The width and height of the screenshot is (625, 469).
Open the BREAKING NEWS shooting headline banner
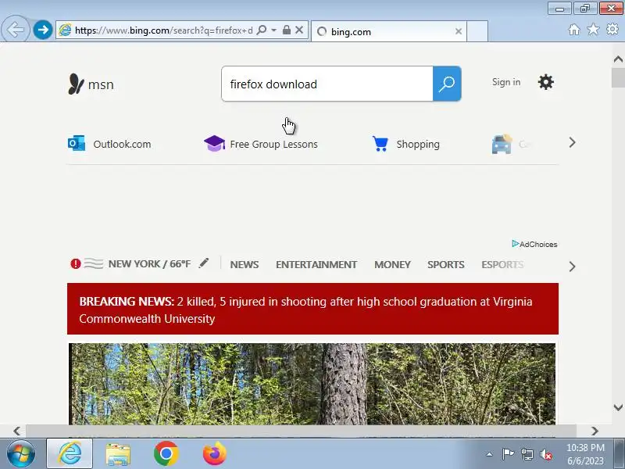pos(312,309)
